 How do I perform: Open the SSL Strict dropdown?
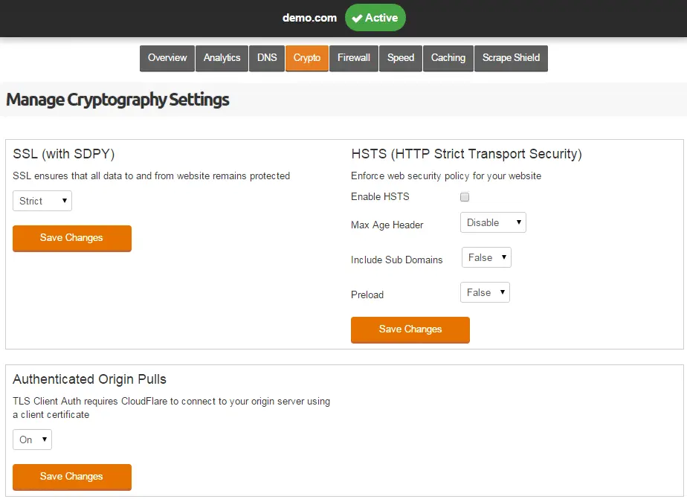pos(42,201)
